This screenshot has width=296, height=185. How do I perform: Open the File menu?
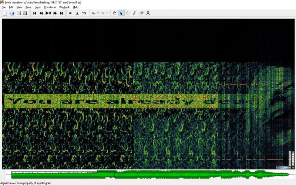[x=4, y=7]
